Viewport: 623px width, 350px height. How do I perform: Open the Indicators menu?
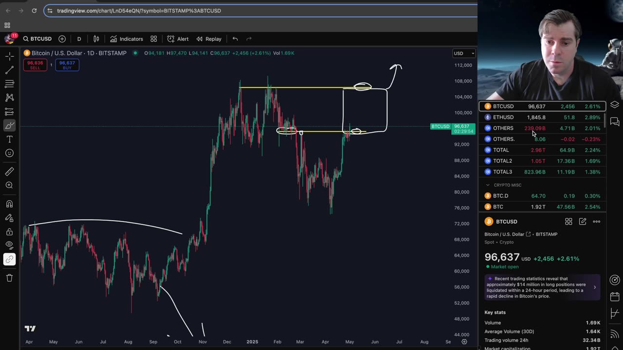[x=127, y=39]
